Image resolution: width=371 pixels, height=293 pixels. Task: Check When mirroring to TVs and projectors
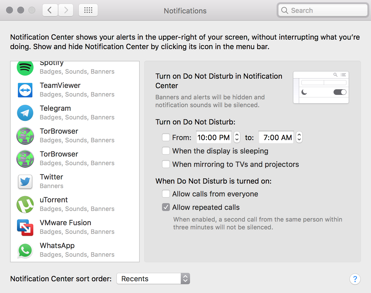click(x=166, y=164)
